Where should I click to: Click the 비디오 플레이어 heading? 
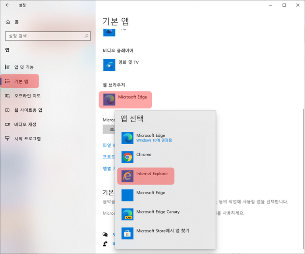click(118, 50)
